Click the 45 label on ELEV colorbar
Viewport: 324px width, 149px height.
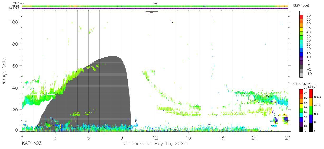[x=308, y=28]
